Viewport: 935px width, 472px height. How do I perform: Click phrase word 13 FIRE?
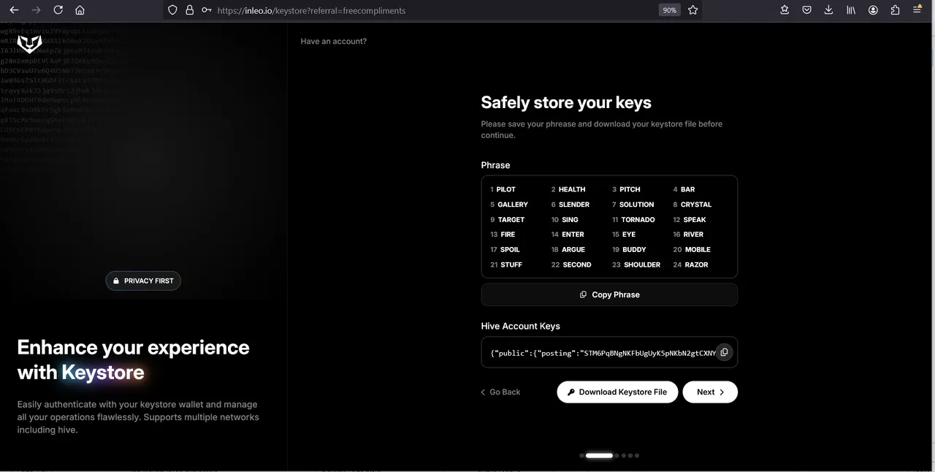tap(503, 235)
